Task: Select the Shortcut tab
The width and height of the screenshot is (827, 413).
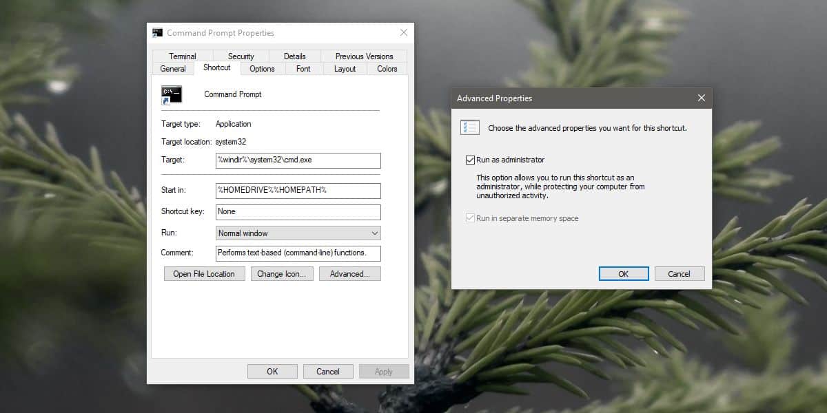Action: coord(217,67)
